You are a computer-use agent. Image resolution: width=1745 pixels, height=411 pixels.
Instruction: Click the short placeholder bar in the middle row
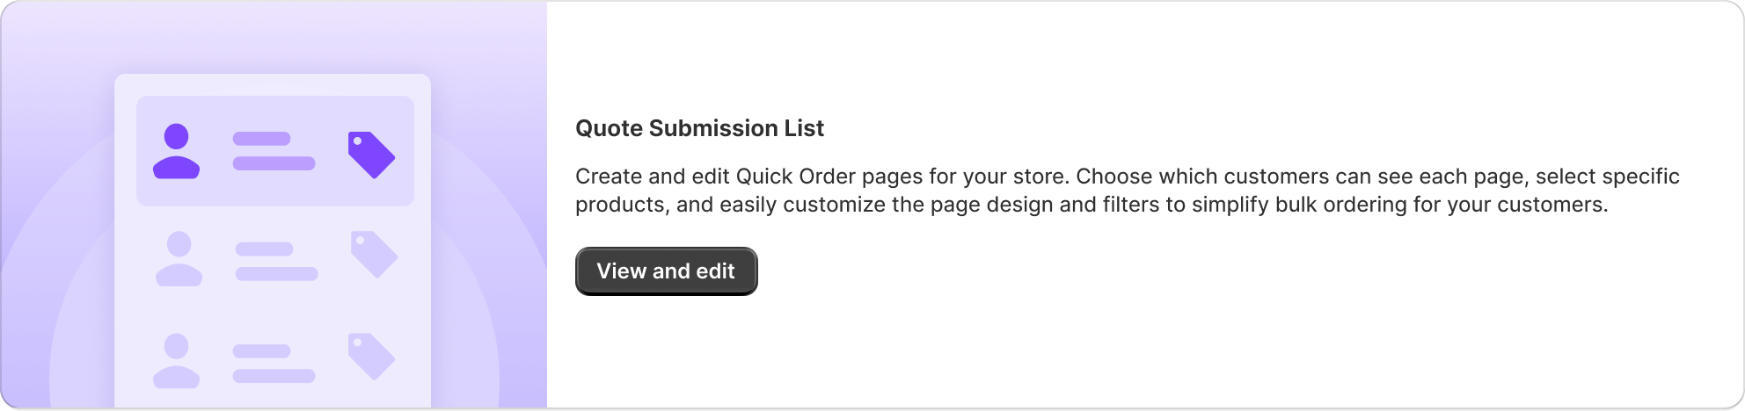[x=264, y=249]
